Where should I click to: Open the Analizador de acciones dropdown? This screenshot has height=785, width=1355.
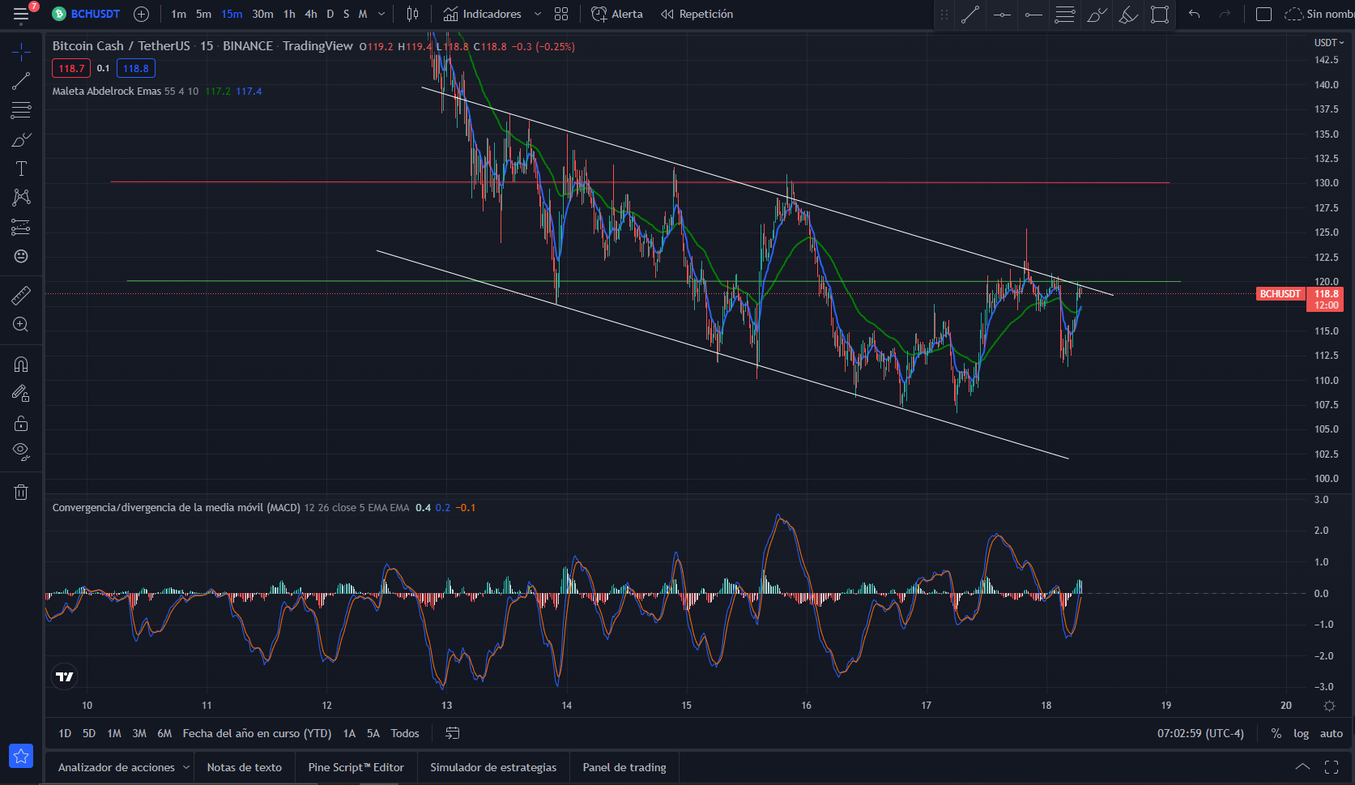186,767
